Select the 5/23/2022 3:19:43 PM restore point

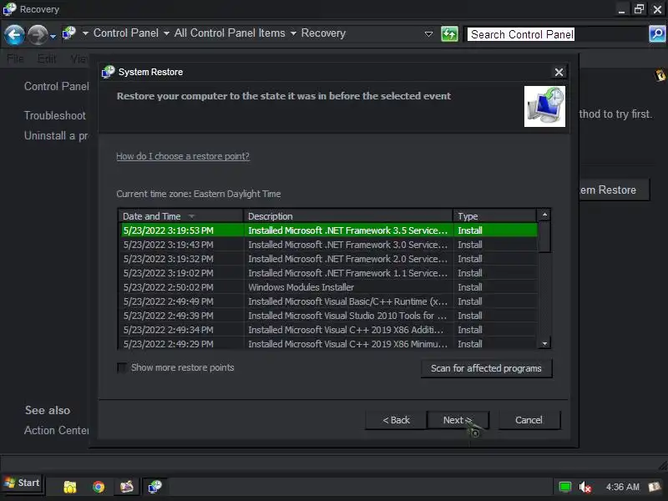tap(328, 245)
